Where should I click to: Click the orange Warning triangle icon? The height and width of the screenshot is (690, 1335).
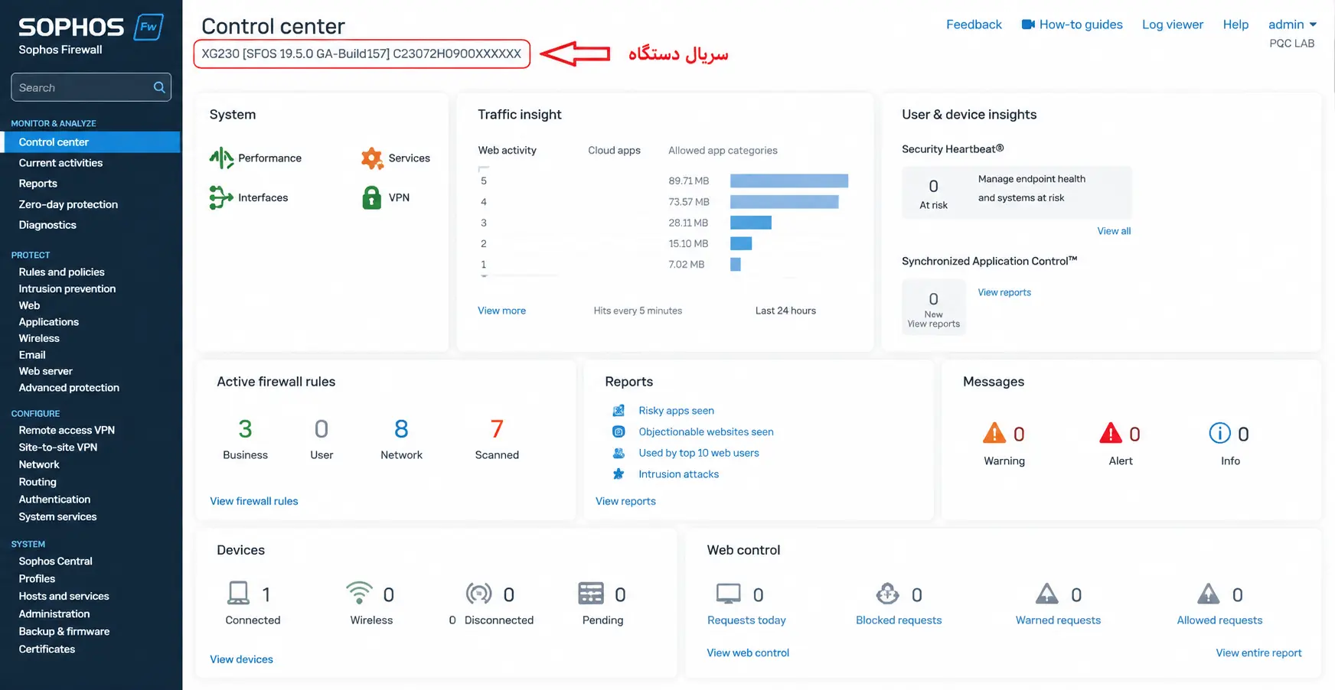994,433
